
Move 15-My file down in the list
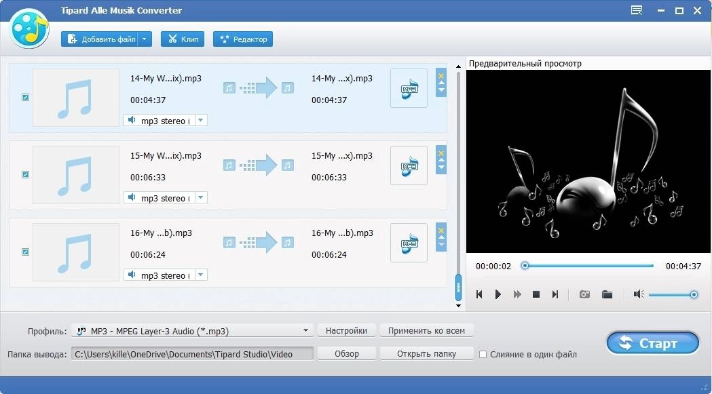tap(441, 168)
